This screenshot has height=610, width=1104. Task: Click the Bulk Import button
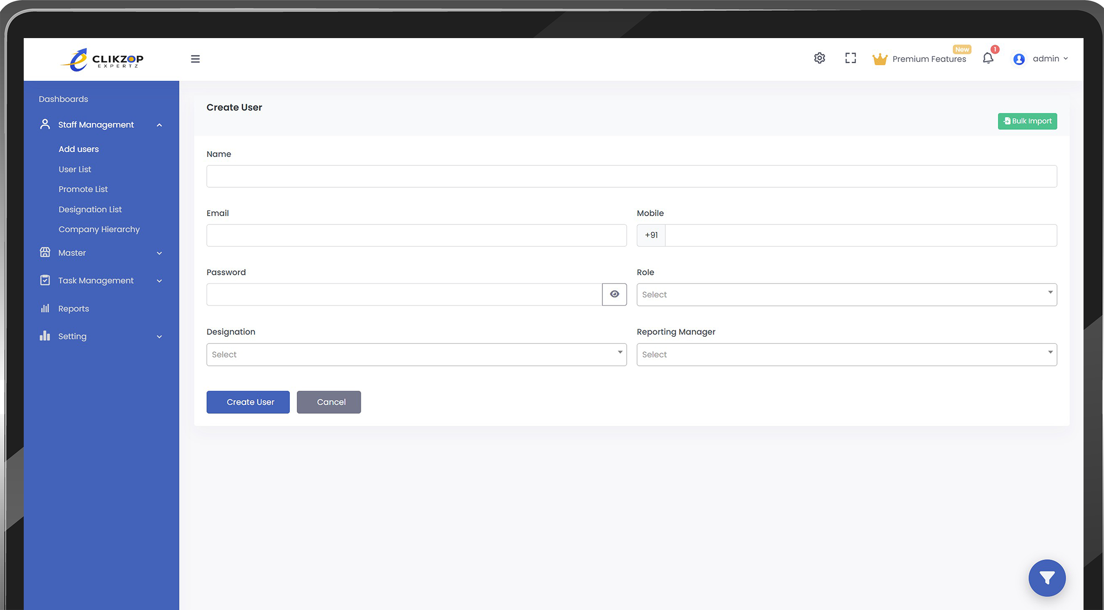click(1027, 121)
